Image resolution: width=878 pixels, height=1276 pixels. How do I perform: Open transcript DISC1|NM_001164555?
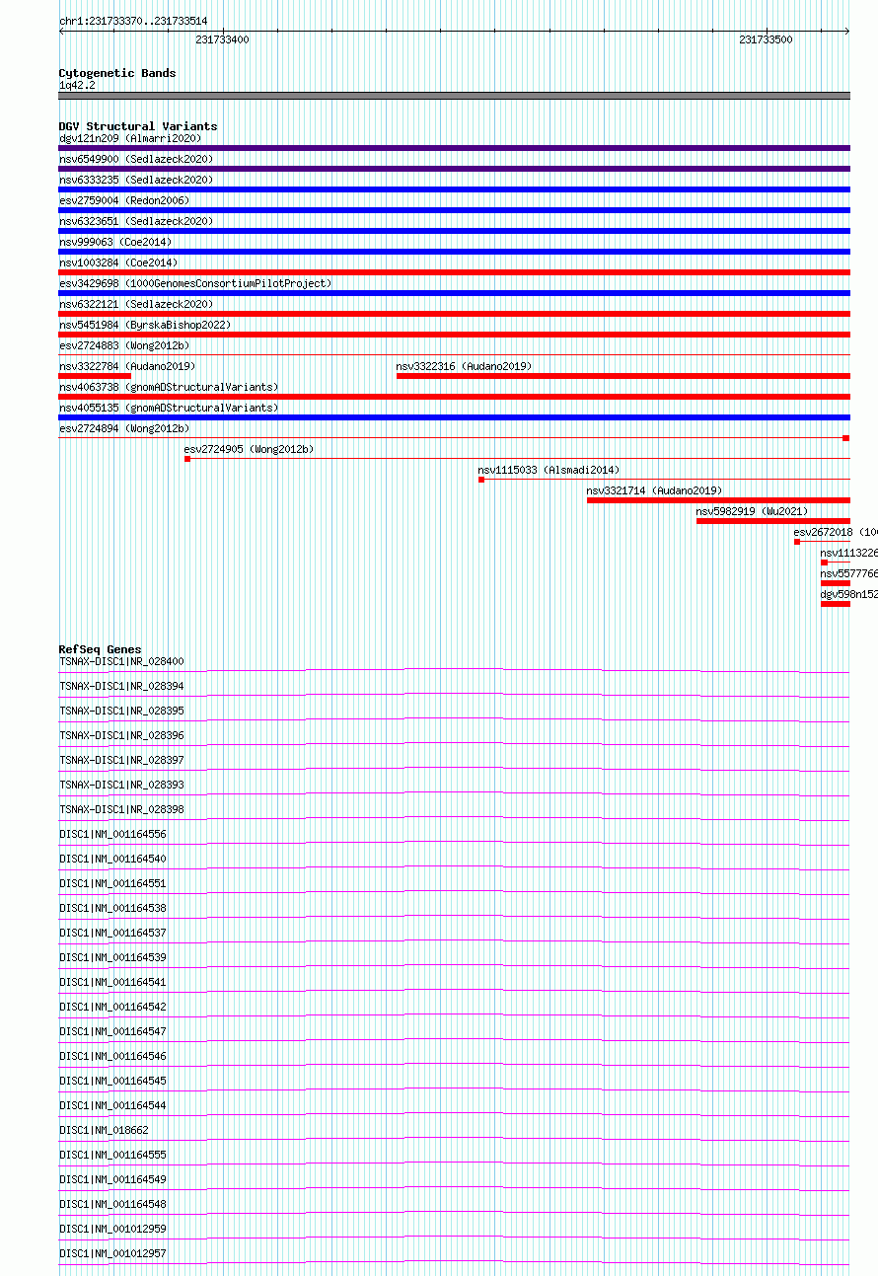click(112, 1155)
